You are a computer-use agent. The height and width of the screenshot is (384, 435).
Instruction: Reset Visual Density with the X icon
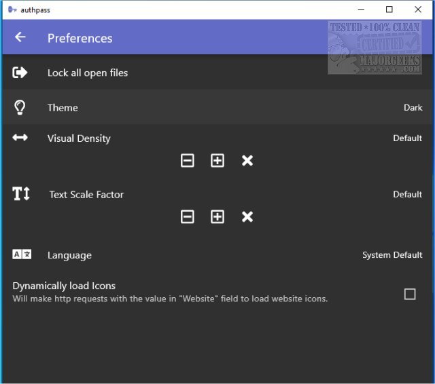tap(247, 161)
